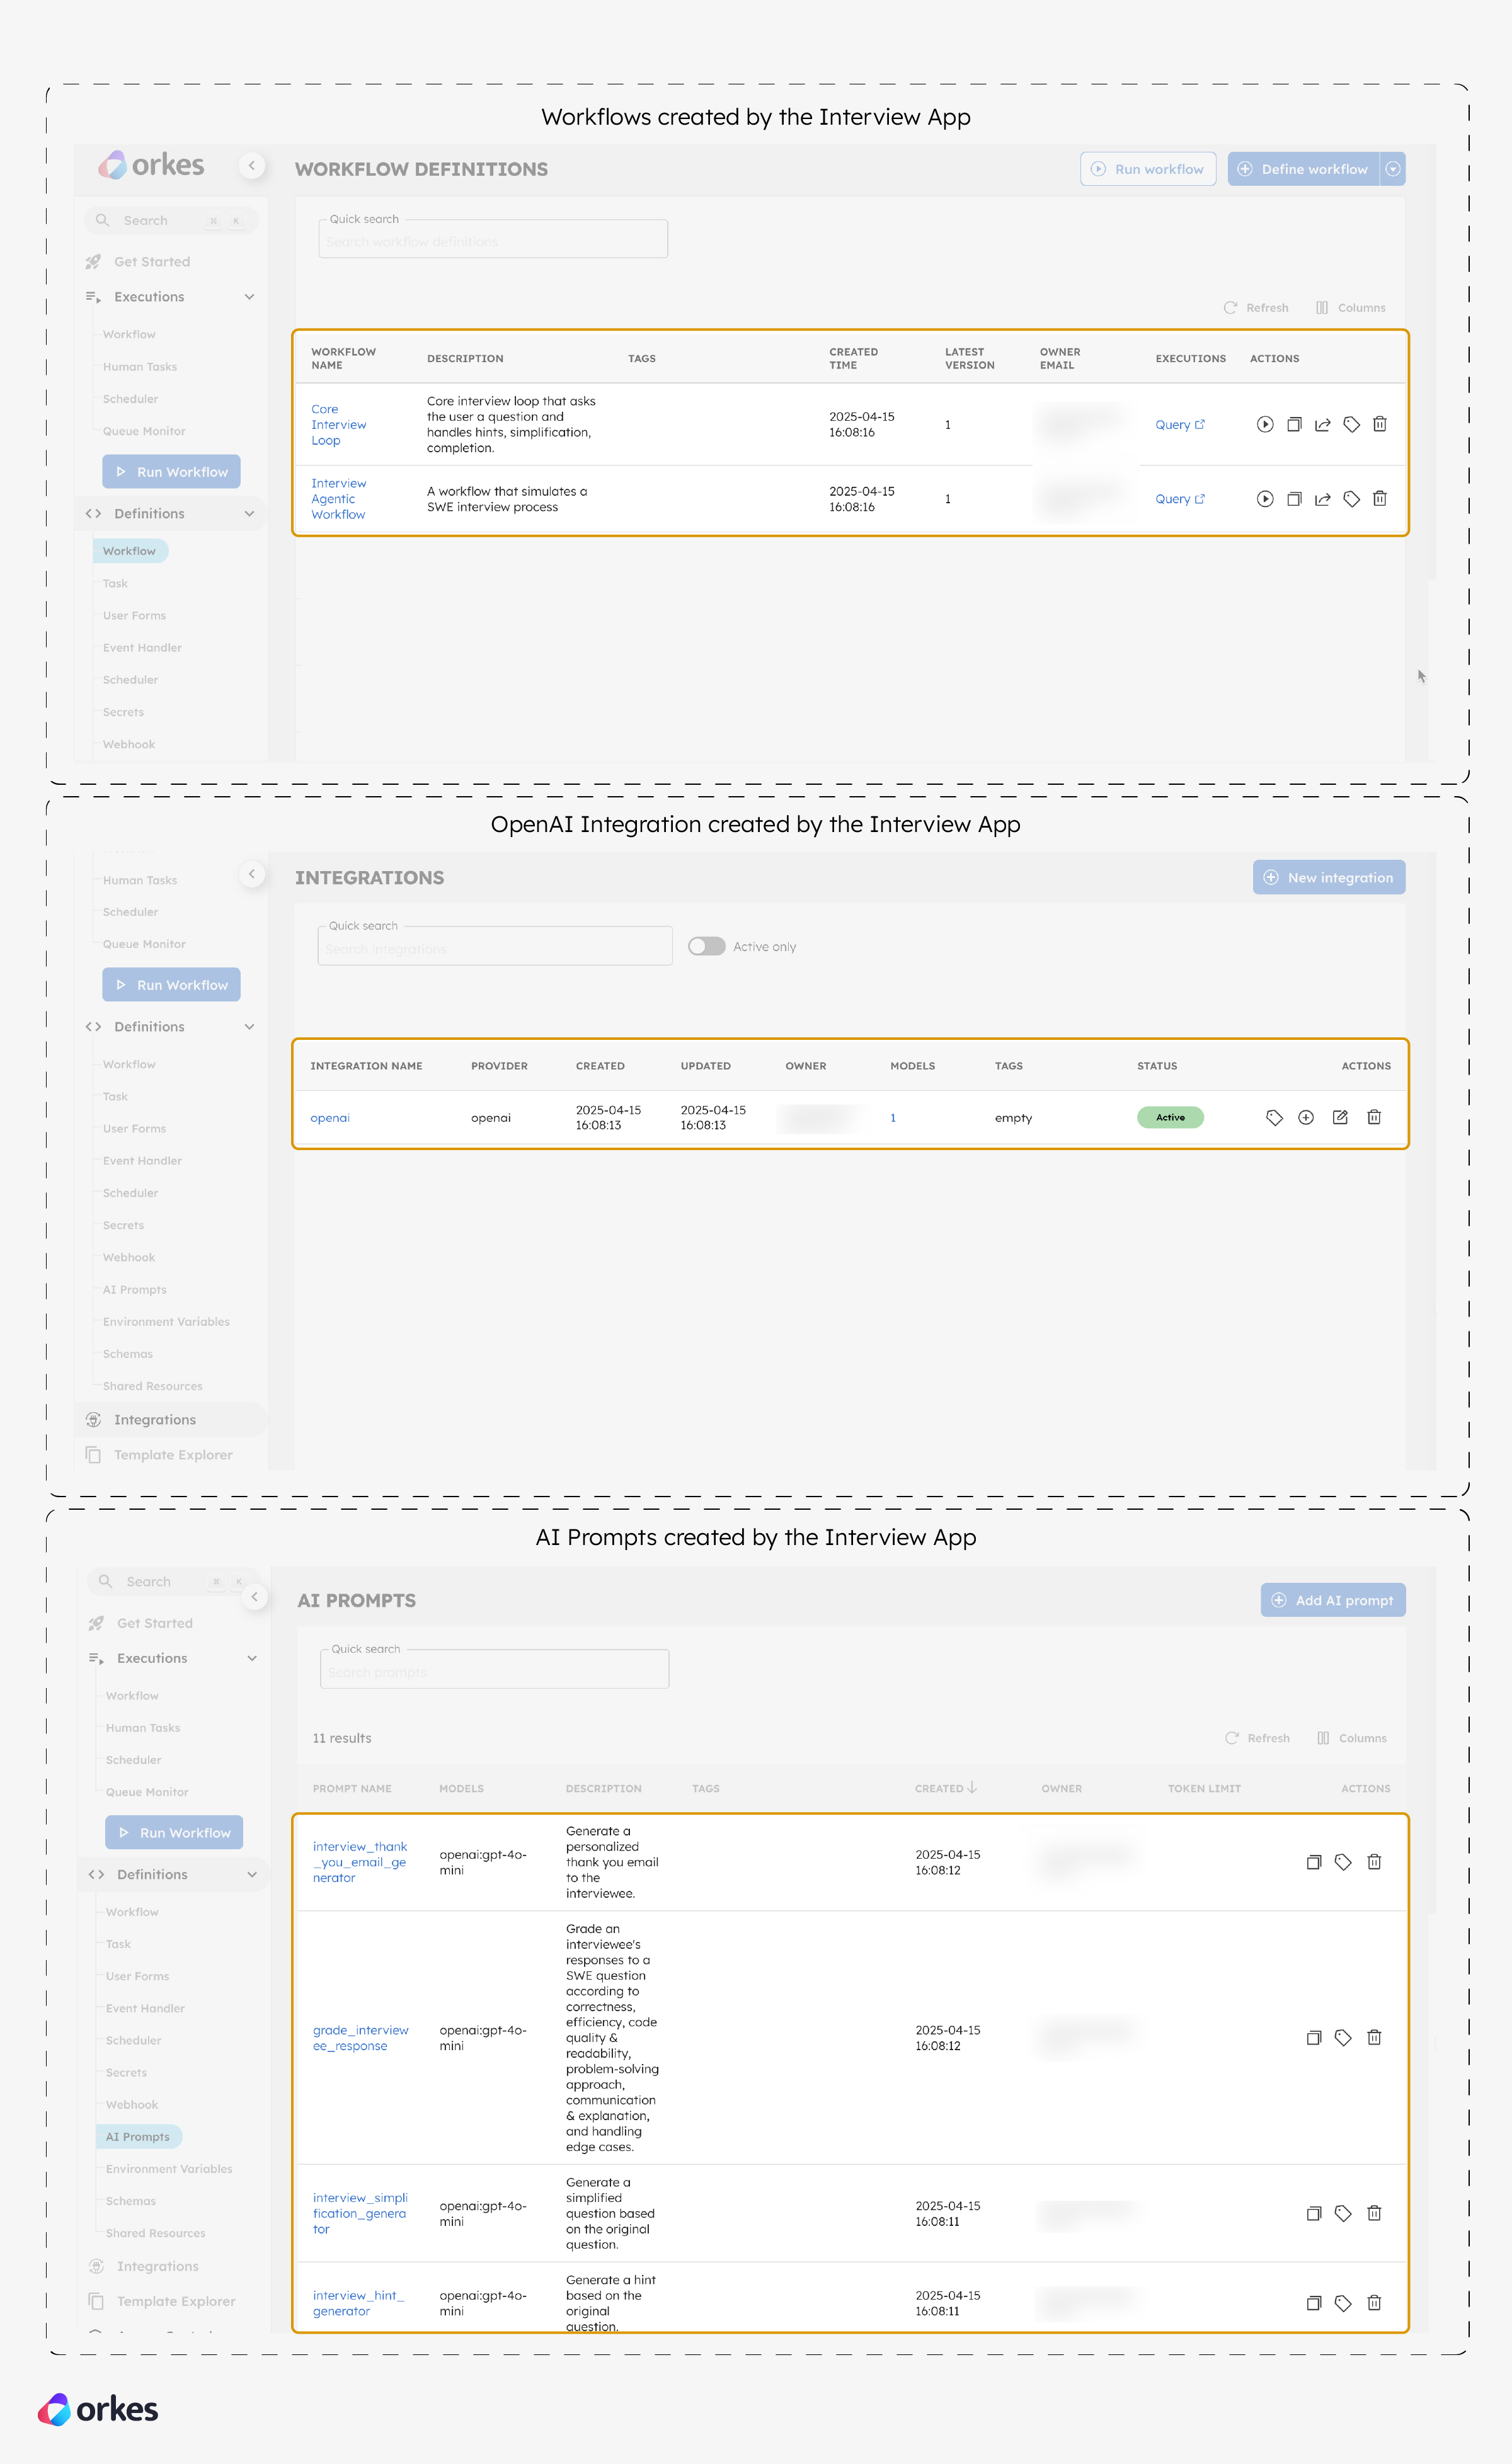This screenshot has width=1512, height=2464.
Task: Enable the Active only toggle
Action: point(707,946)
